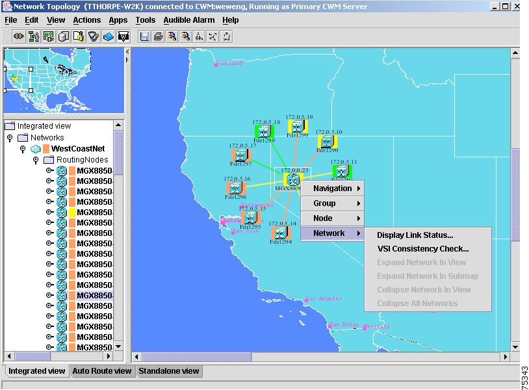
Task: Click the San Diego city label
Action: click(343, 324)
